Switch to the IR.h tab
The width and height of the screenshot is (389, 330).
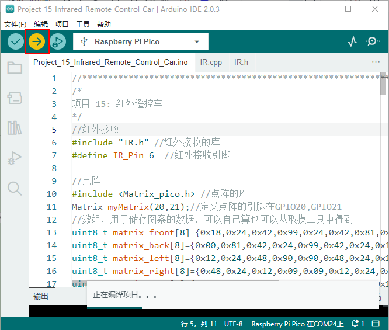pos(241,62)
